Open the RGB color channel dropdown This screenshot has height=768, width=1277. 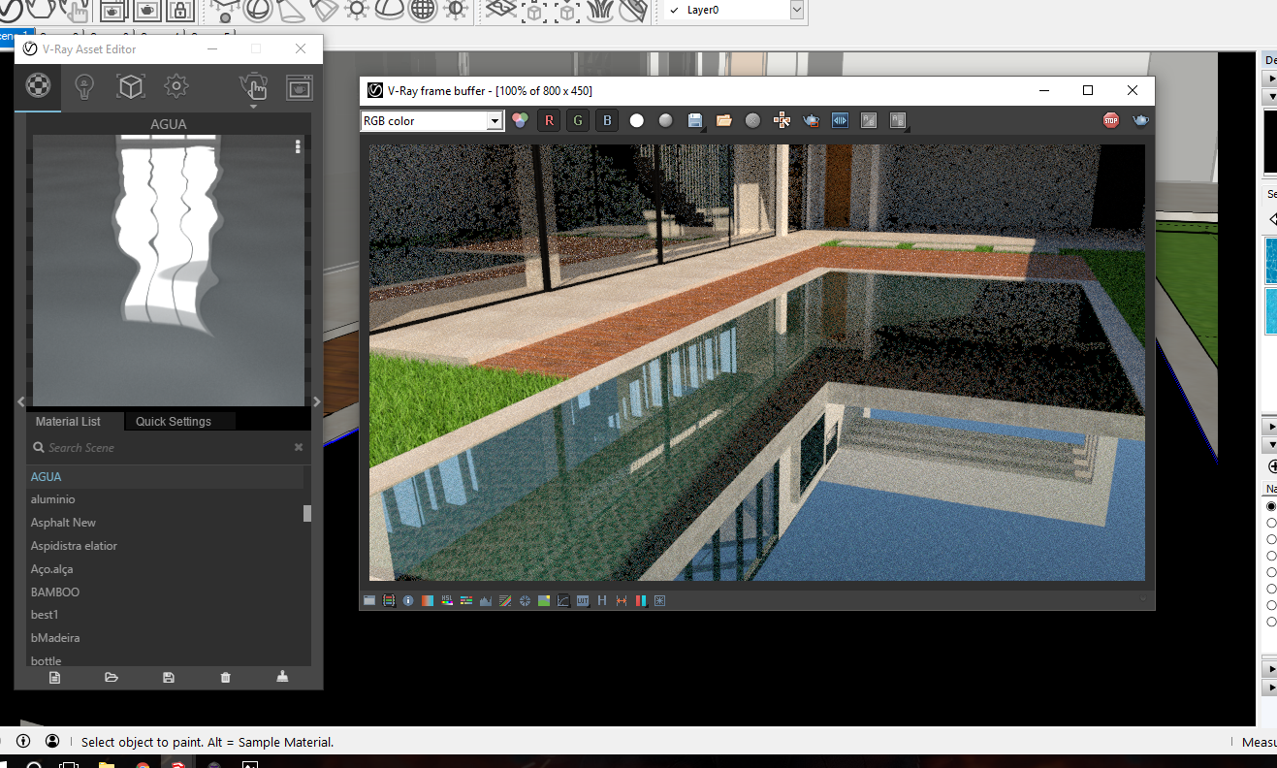[x=495, y=121]
